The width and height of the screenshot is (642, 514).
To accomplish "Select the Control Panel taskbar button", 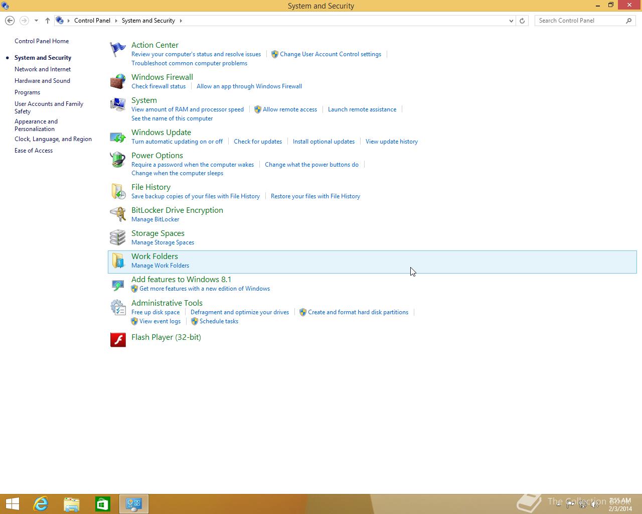I will 134,504.
